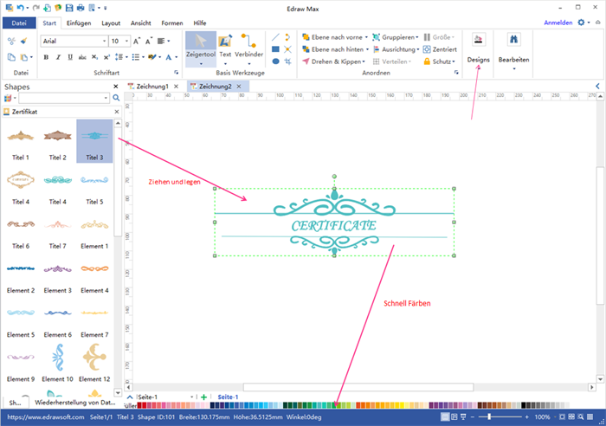Click the Text tool icon
Viewport: 606px width, 426px height.
(x=225, y=45)
